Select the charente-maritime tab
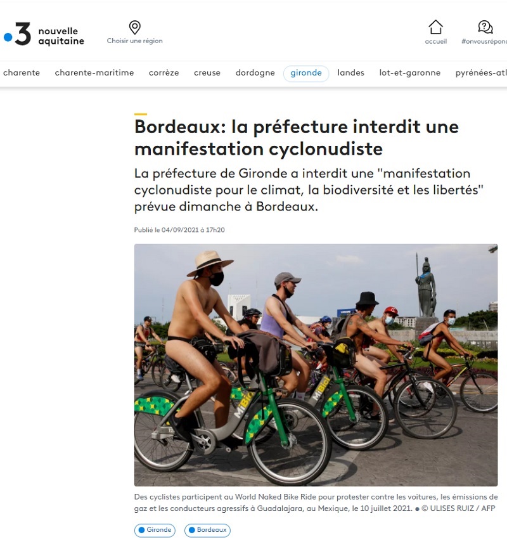 click(94, 73)
